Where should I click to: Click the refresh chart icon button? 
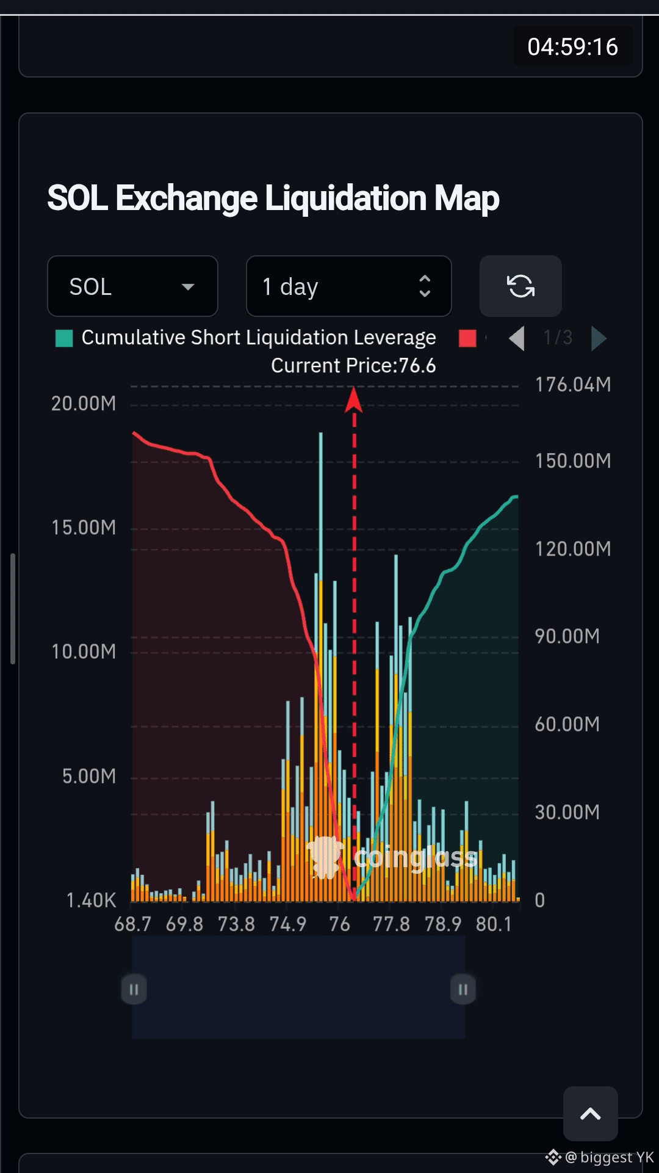[520, 286]
